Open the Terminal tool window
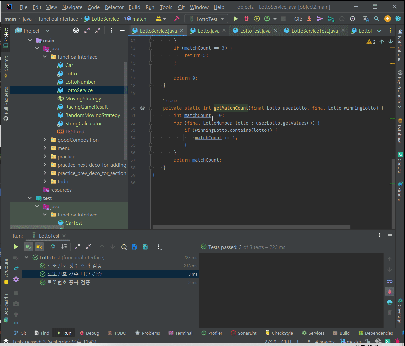The width and height of the screenshot is (405, 346). coord(180,333)
